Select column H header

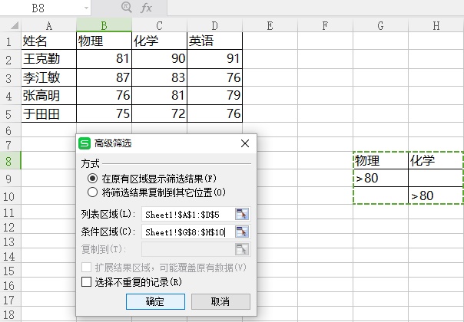[x=436, y=25]
